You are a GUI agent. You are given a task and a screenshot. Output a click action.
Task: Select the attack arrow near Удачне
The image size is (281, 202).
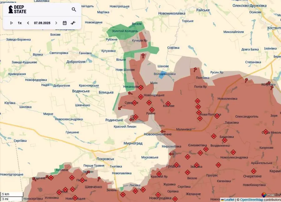(34, 179)
